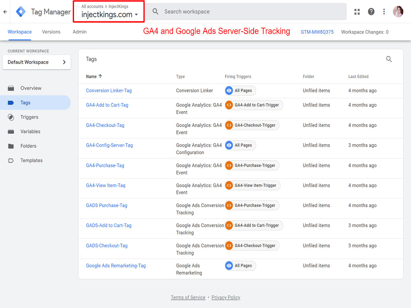Open the user profile avatar
This screenshot has width=411, height=308.
pos(398,11)
